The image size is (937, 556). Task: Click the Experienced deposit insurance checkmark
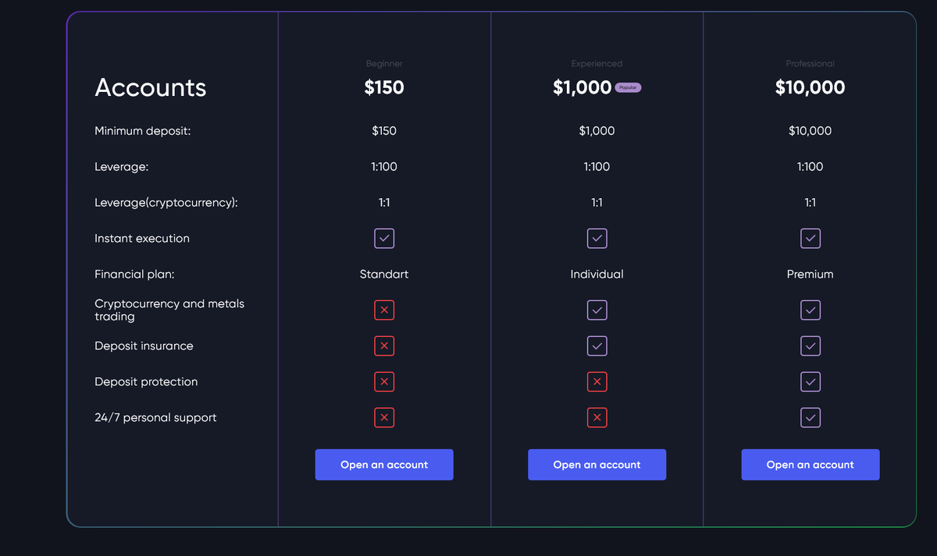coord(597,345)
